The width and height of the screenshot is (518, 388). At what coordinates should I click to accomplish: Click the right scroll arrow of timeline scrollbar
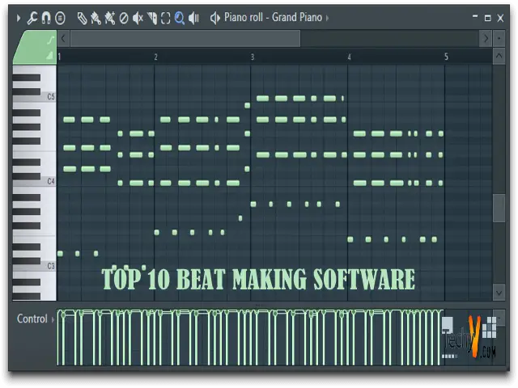pyautogui.click(x=486, y=39)
